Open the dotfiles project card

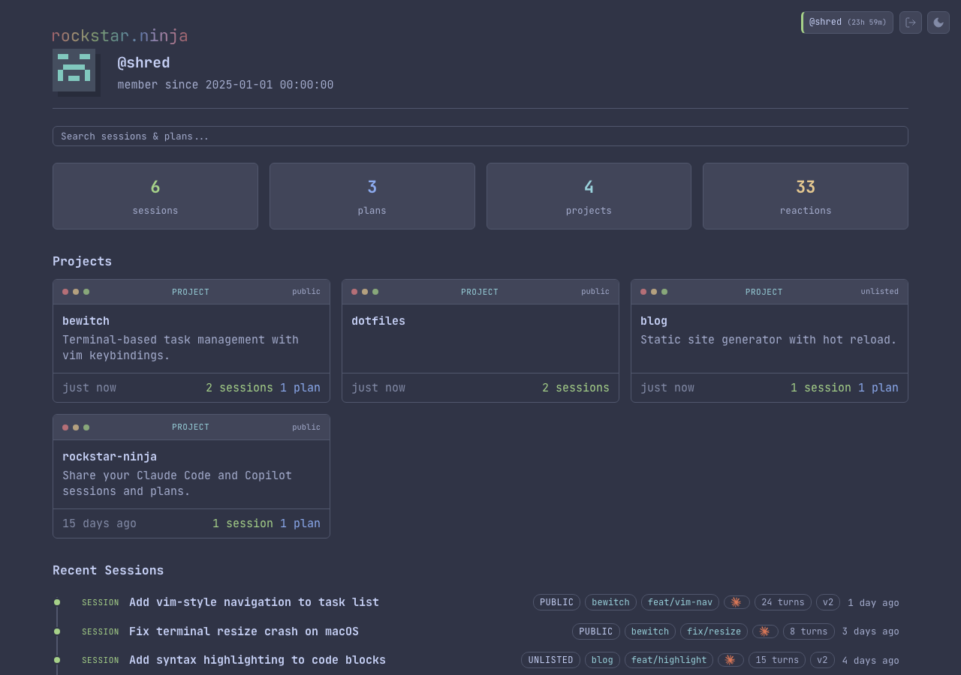point(480,341)
